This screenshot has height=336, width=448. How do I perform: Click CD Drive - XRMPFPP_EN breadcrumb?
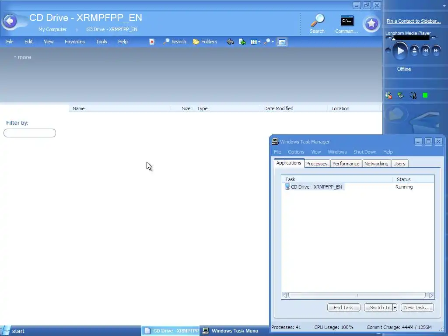tap(112, 29)
